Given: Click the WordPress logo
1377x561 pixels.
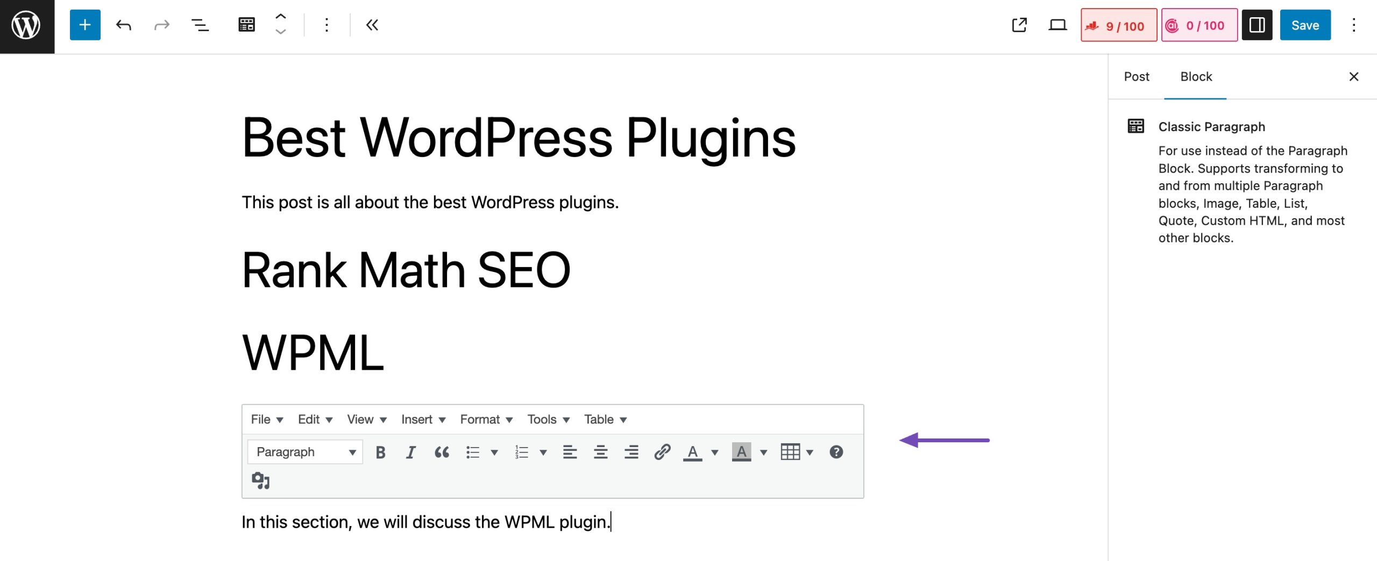Looking at the screenshot, I should [x=26, y=26].
